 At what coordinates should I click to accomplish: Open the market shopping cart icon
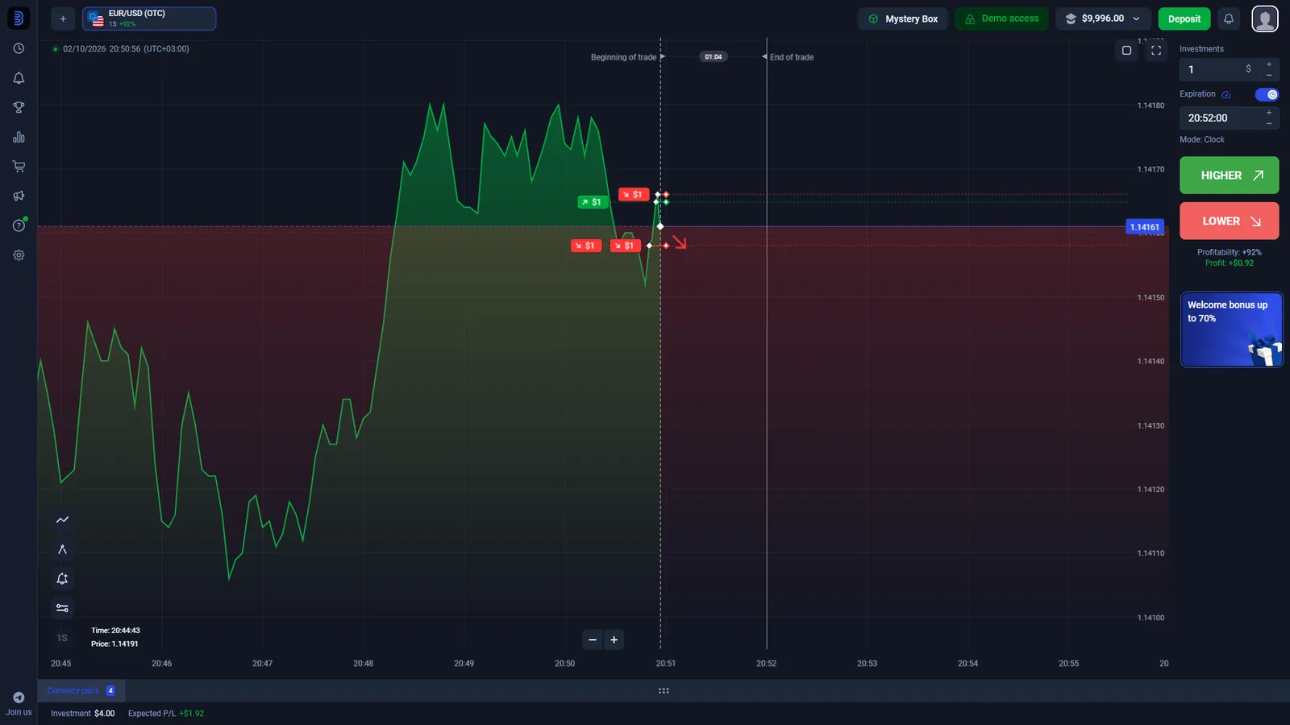pos(19,166)
